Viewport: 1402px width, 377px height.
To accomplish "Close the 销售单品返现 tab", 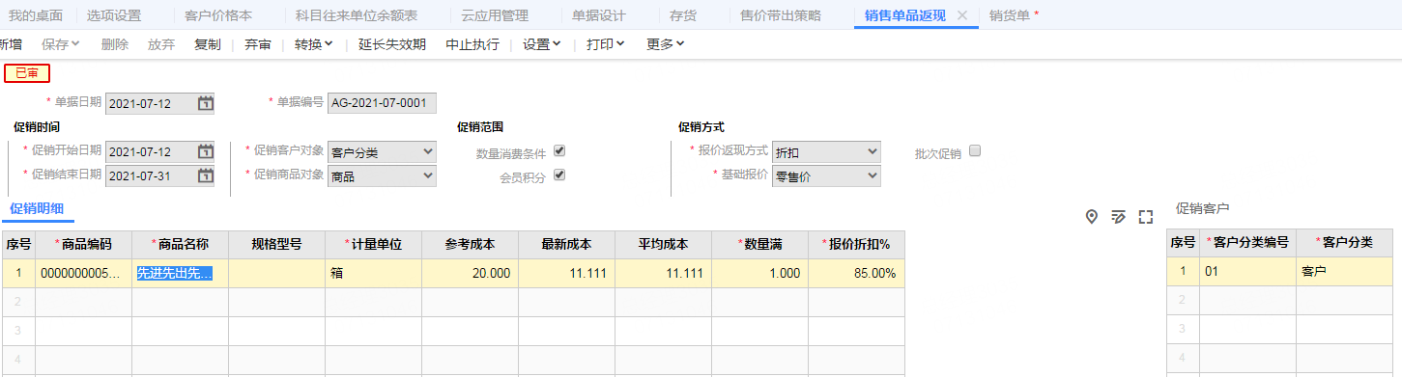I will [961, 15].
